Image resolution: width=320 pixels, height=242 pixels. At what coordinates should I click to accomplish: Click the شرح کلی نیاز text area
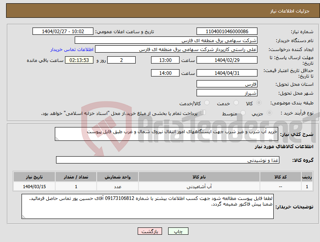coord(166,134)
